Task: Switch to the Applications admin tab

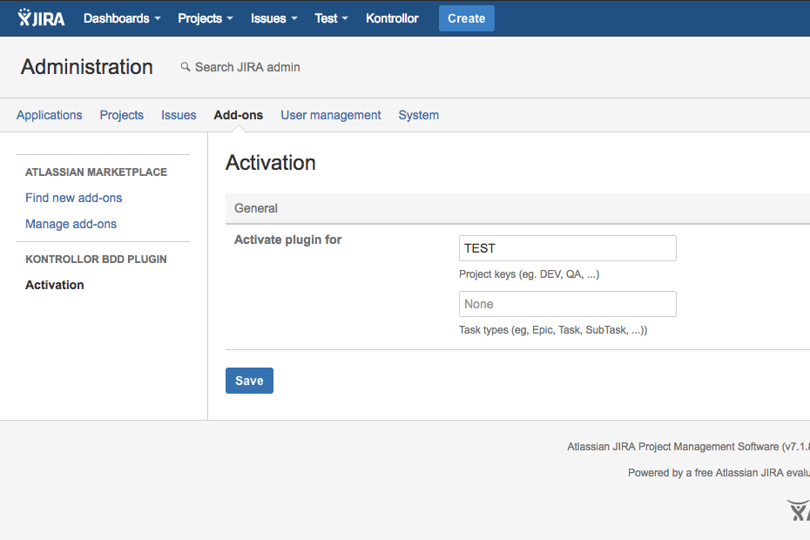Action: 49,115
